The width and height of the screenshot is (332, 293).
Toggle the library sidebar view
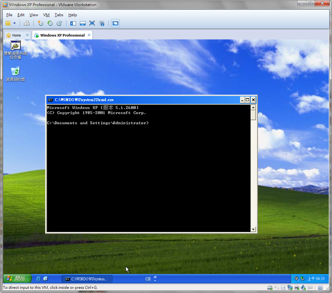[73, 23]
